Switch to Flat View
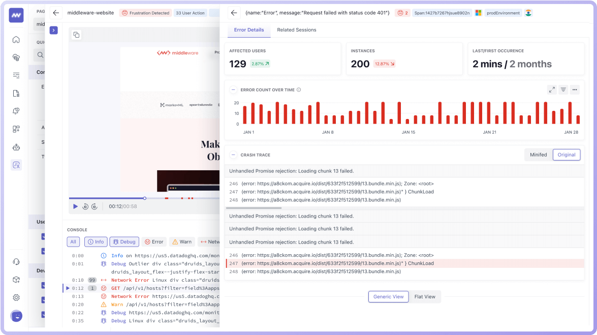 tap(425, 296)
